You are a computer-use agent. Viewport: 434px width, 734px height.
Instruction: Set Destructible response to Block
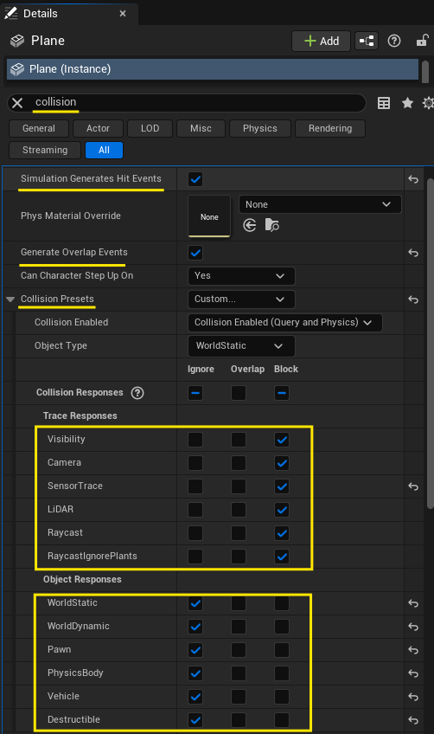coord(282,720)
